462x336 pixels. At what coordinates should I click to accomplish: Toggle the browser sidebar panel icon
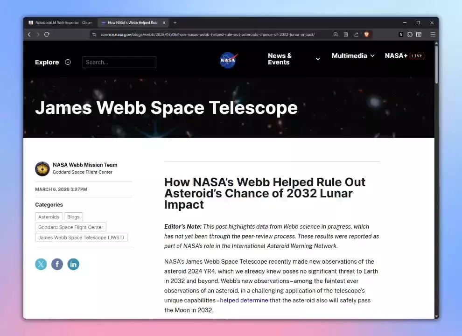coord(419,35)
